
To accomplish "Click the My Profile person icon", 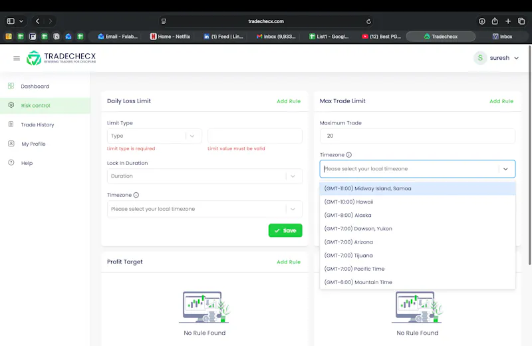I will (11, 144).
